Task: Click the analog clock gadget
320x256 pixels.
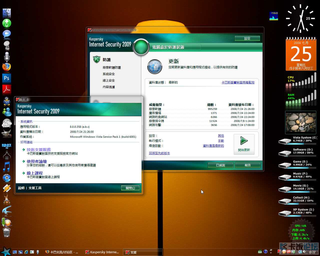Action: tap(300, 18)
